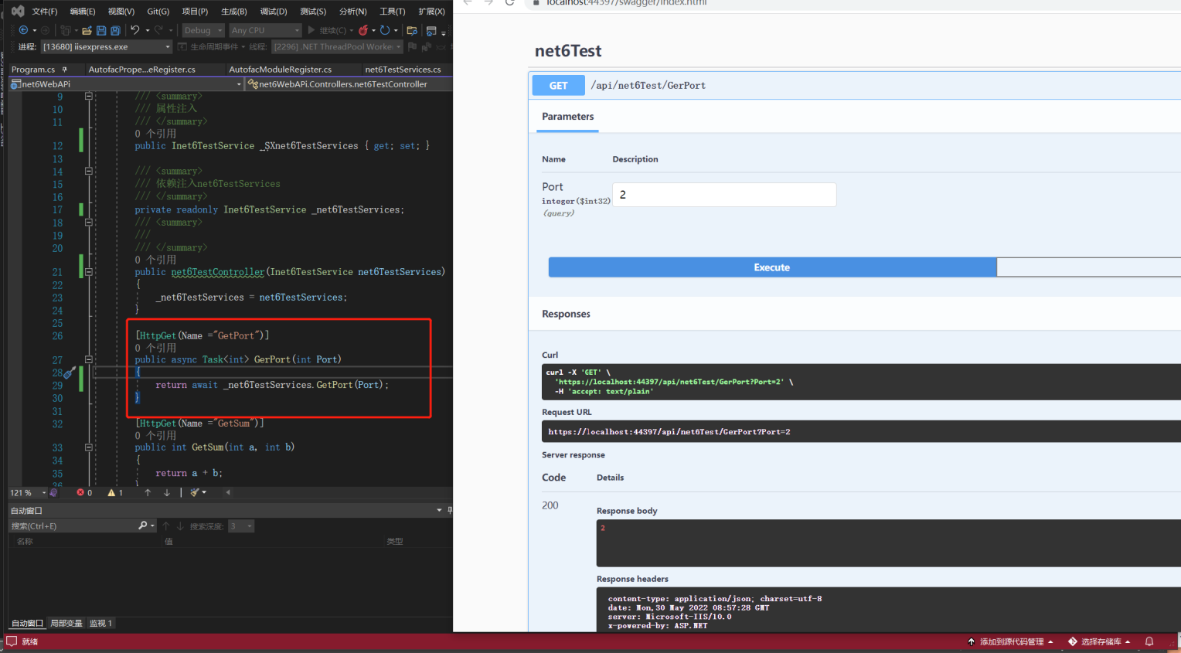Click the navigate backward arrow icon
This screenshot has height=653, width=1181.
[x=23, y=30]
